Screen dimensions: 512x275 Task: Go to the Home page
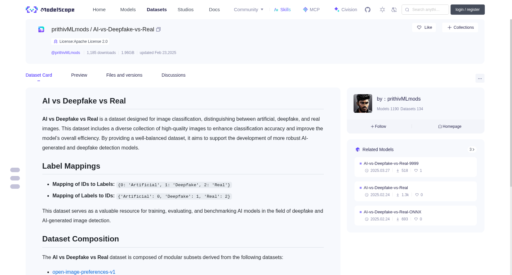click(99, 10)
